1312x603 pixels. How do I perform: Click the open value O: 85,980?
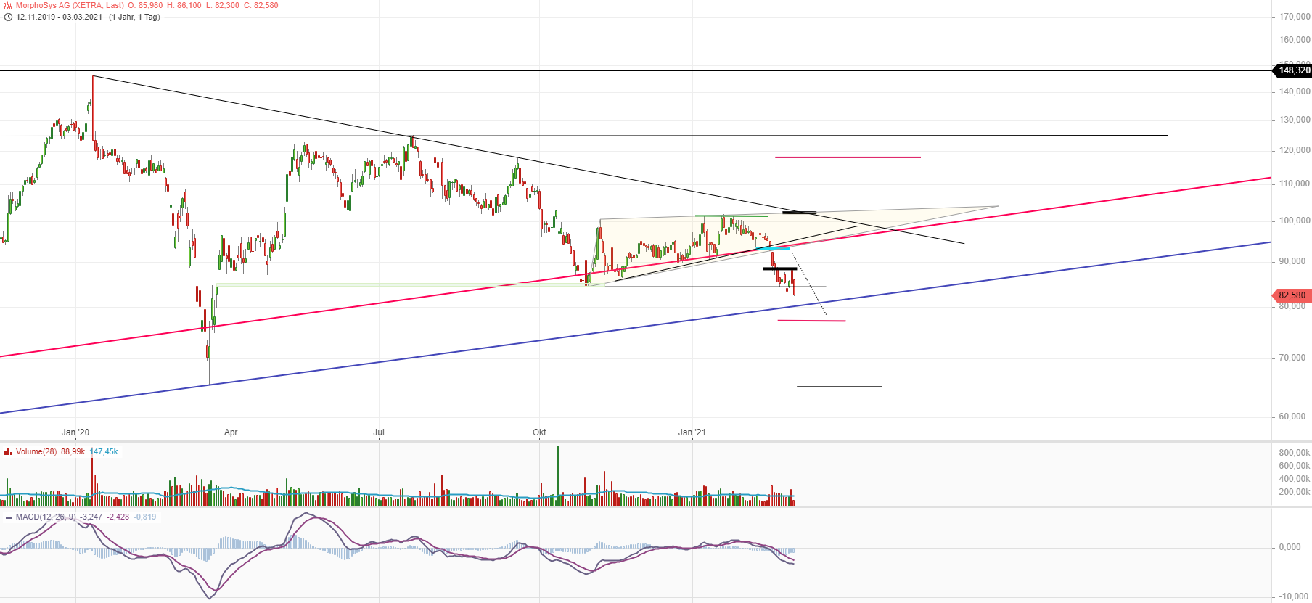[x=145, y=5]
